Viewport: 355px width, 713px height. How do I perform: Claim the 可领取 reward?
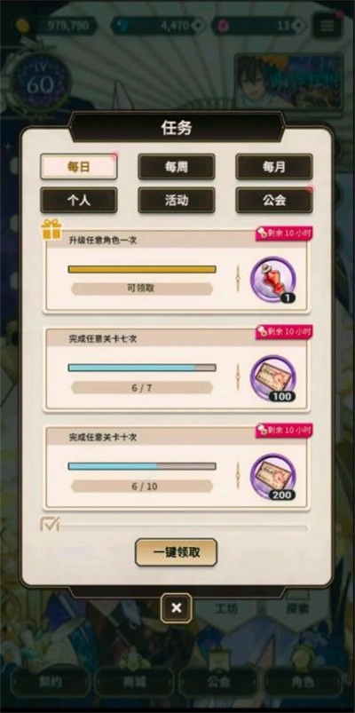click(142, 289)
